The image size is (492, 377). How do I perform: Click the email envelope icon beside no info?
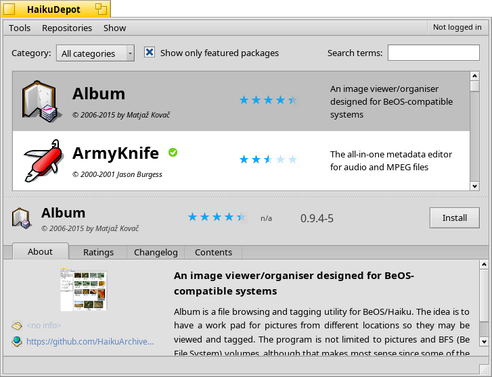click(x=17, y=326)
